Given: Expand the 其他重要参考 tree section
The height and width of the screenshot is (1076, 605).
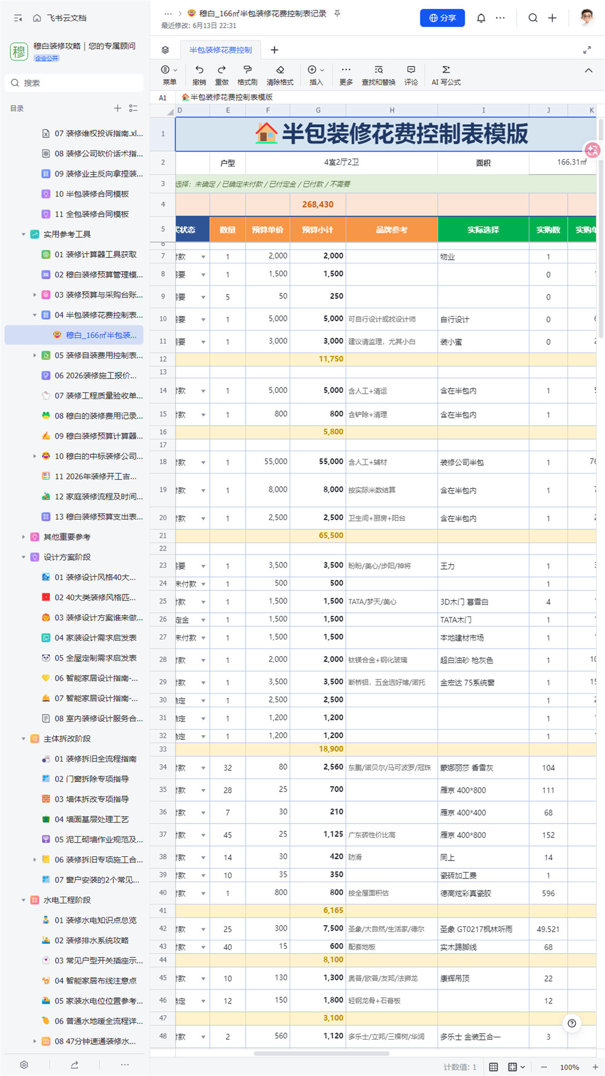Looking at the screenshot, I should click(24, 537).
